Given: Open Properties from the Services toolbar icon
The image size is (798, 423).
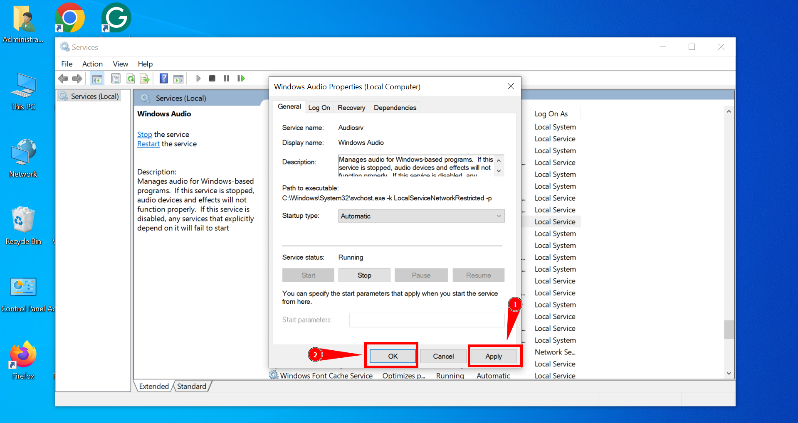Looking at the screenshot, I should [116, 78].
